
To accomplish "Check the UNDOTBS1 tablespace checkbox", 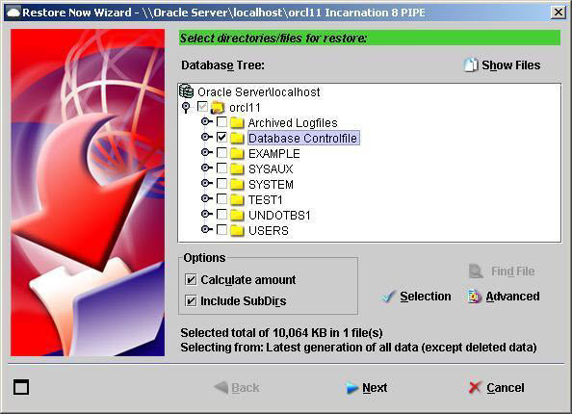I will pyautogui.click(x=221, y=214).
